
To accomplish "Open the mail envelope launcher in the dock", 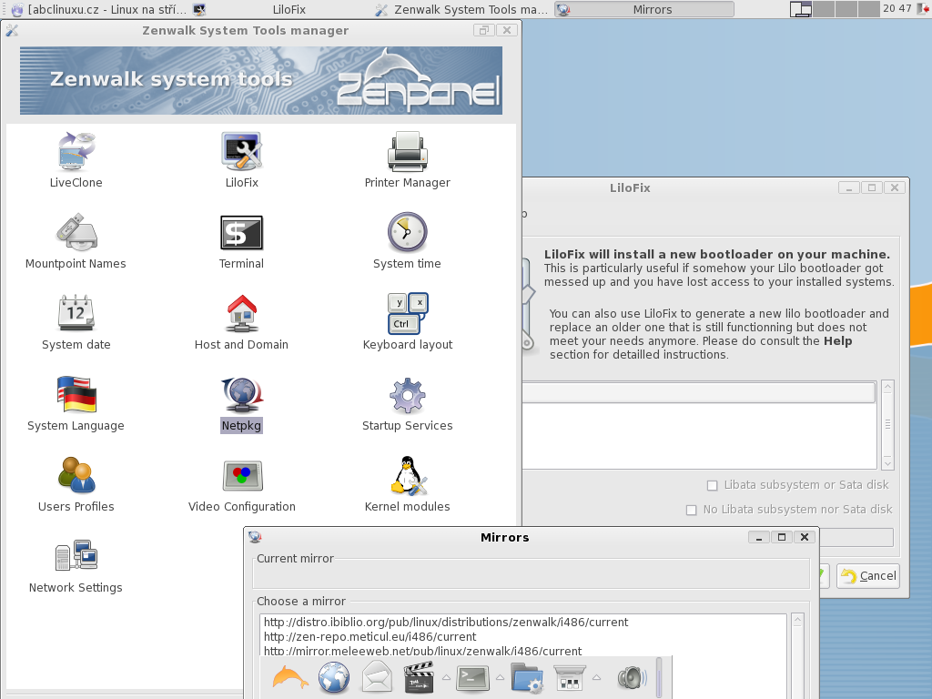I will tap(377, 677).
